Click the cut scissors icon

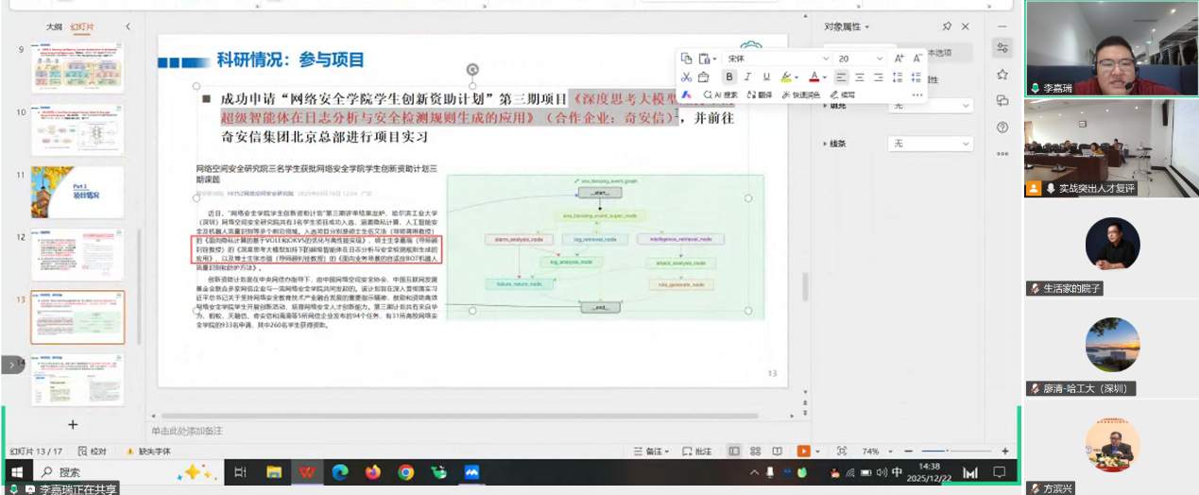[687, 77]
